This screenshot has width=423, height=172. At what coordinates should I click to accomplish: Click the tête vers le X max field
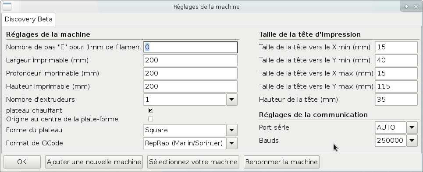(x=396, y=73)
